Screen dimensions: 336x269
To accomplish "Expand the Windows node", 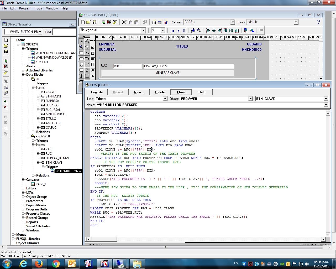I will coord(23,230).
